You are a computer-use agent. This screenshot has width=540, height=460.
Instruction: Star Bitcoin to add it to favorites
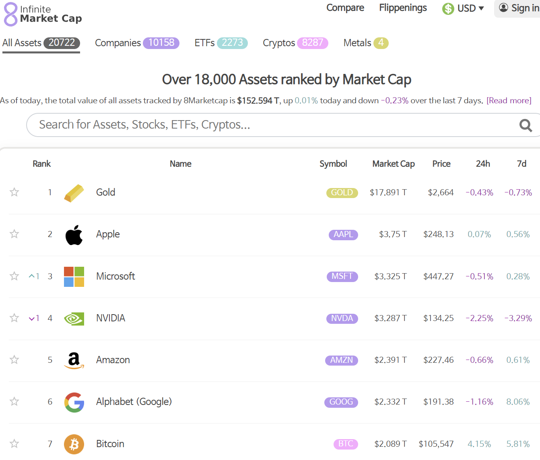click(14, 444)
